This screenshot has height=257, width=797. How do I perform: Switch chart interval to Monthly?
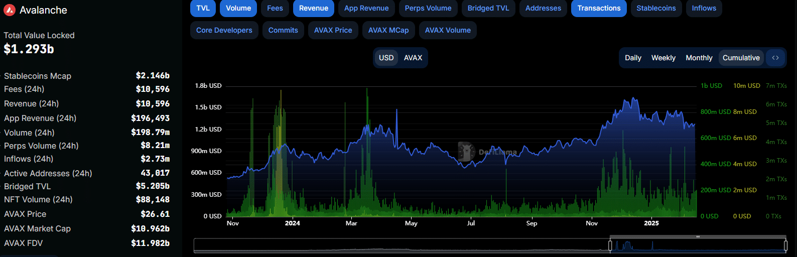click(699, 58)
